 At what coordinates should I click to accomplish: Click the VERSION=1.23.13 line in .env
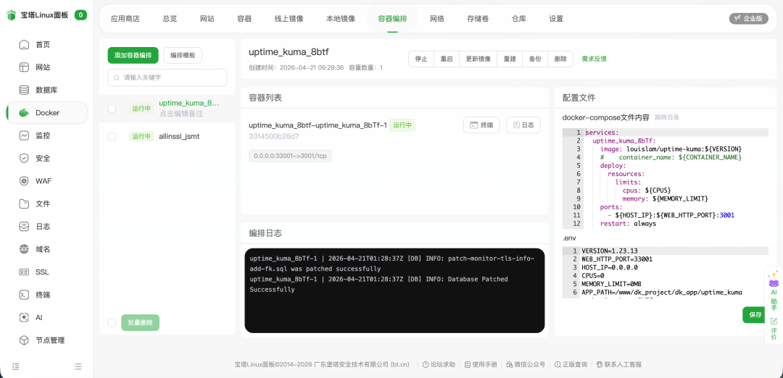[x=609, y=251]
